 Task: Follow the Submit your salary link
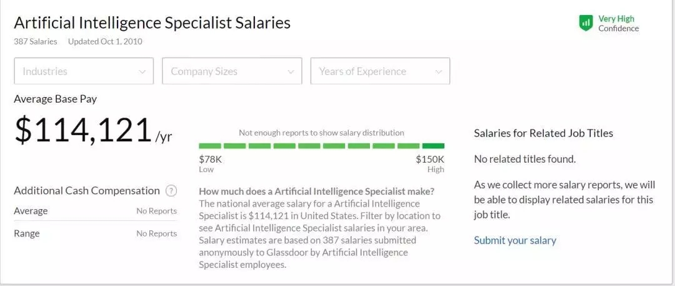click(x=515, y=240)
